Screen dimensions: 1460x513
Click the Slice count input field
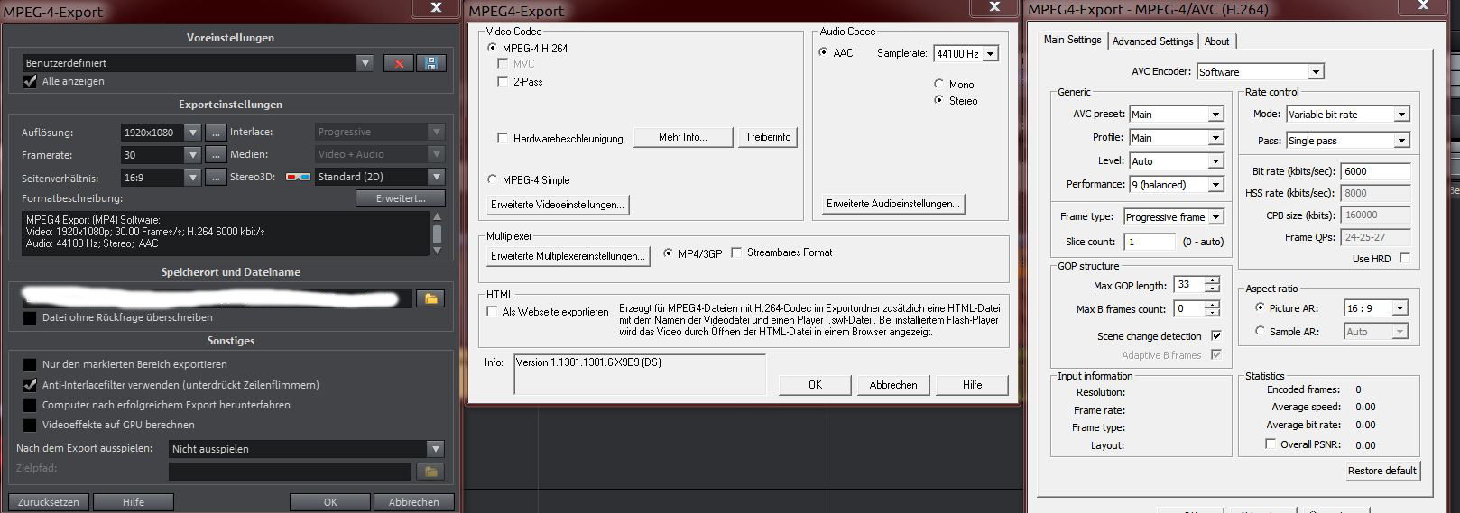(x=1150, y=242)
